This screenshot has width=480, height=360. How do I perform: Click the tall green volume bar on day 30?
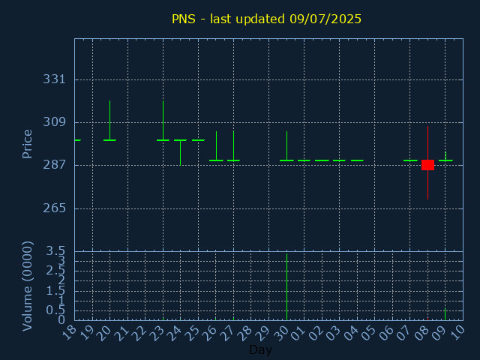(x=286, y=286)
